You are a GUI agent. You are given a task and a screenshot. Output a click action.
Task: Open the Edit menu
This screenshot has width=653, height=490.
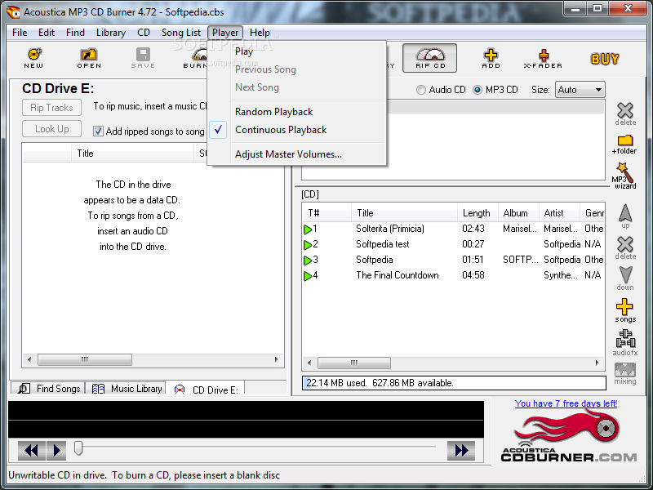[x=47, y=33]
